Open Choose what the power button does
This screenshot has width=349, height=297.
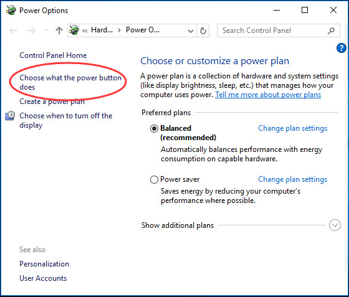[70, 82]
